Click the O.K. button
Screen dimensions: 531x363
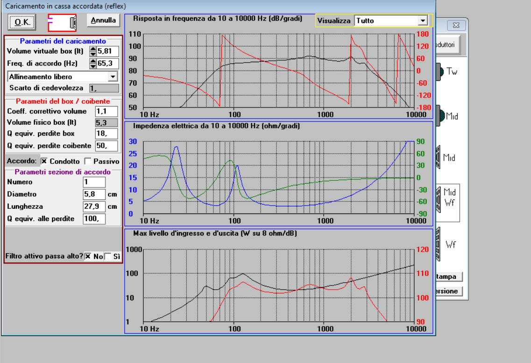coord(22,22)
